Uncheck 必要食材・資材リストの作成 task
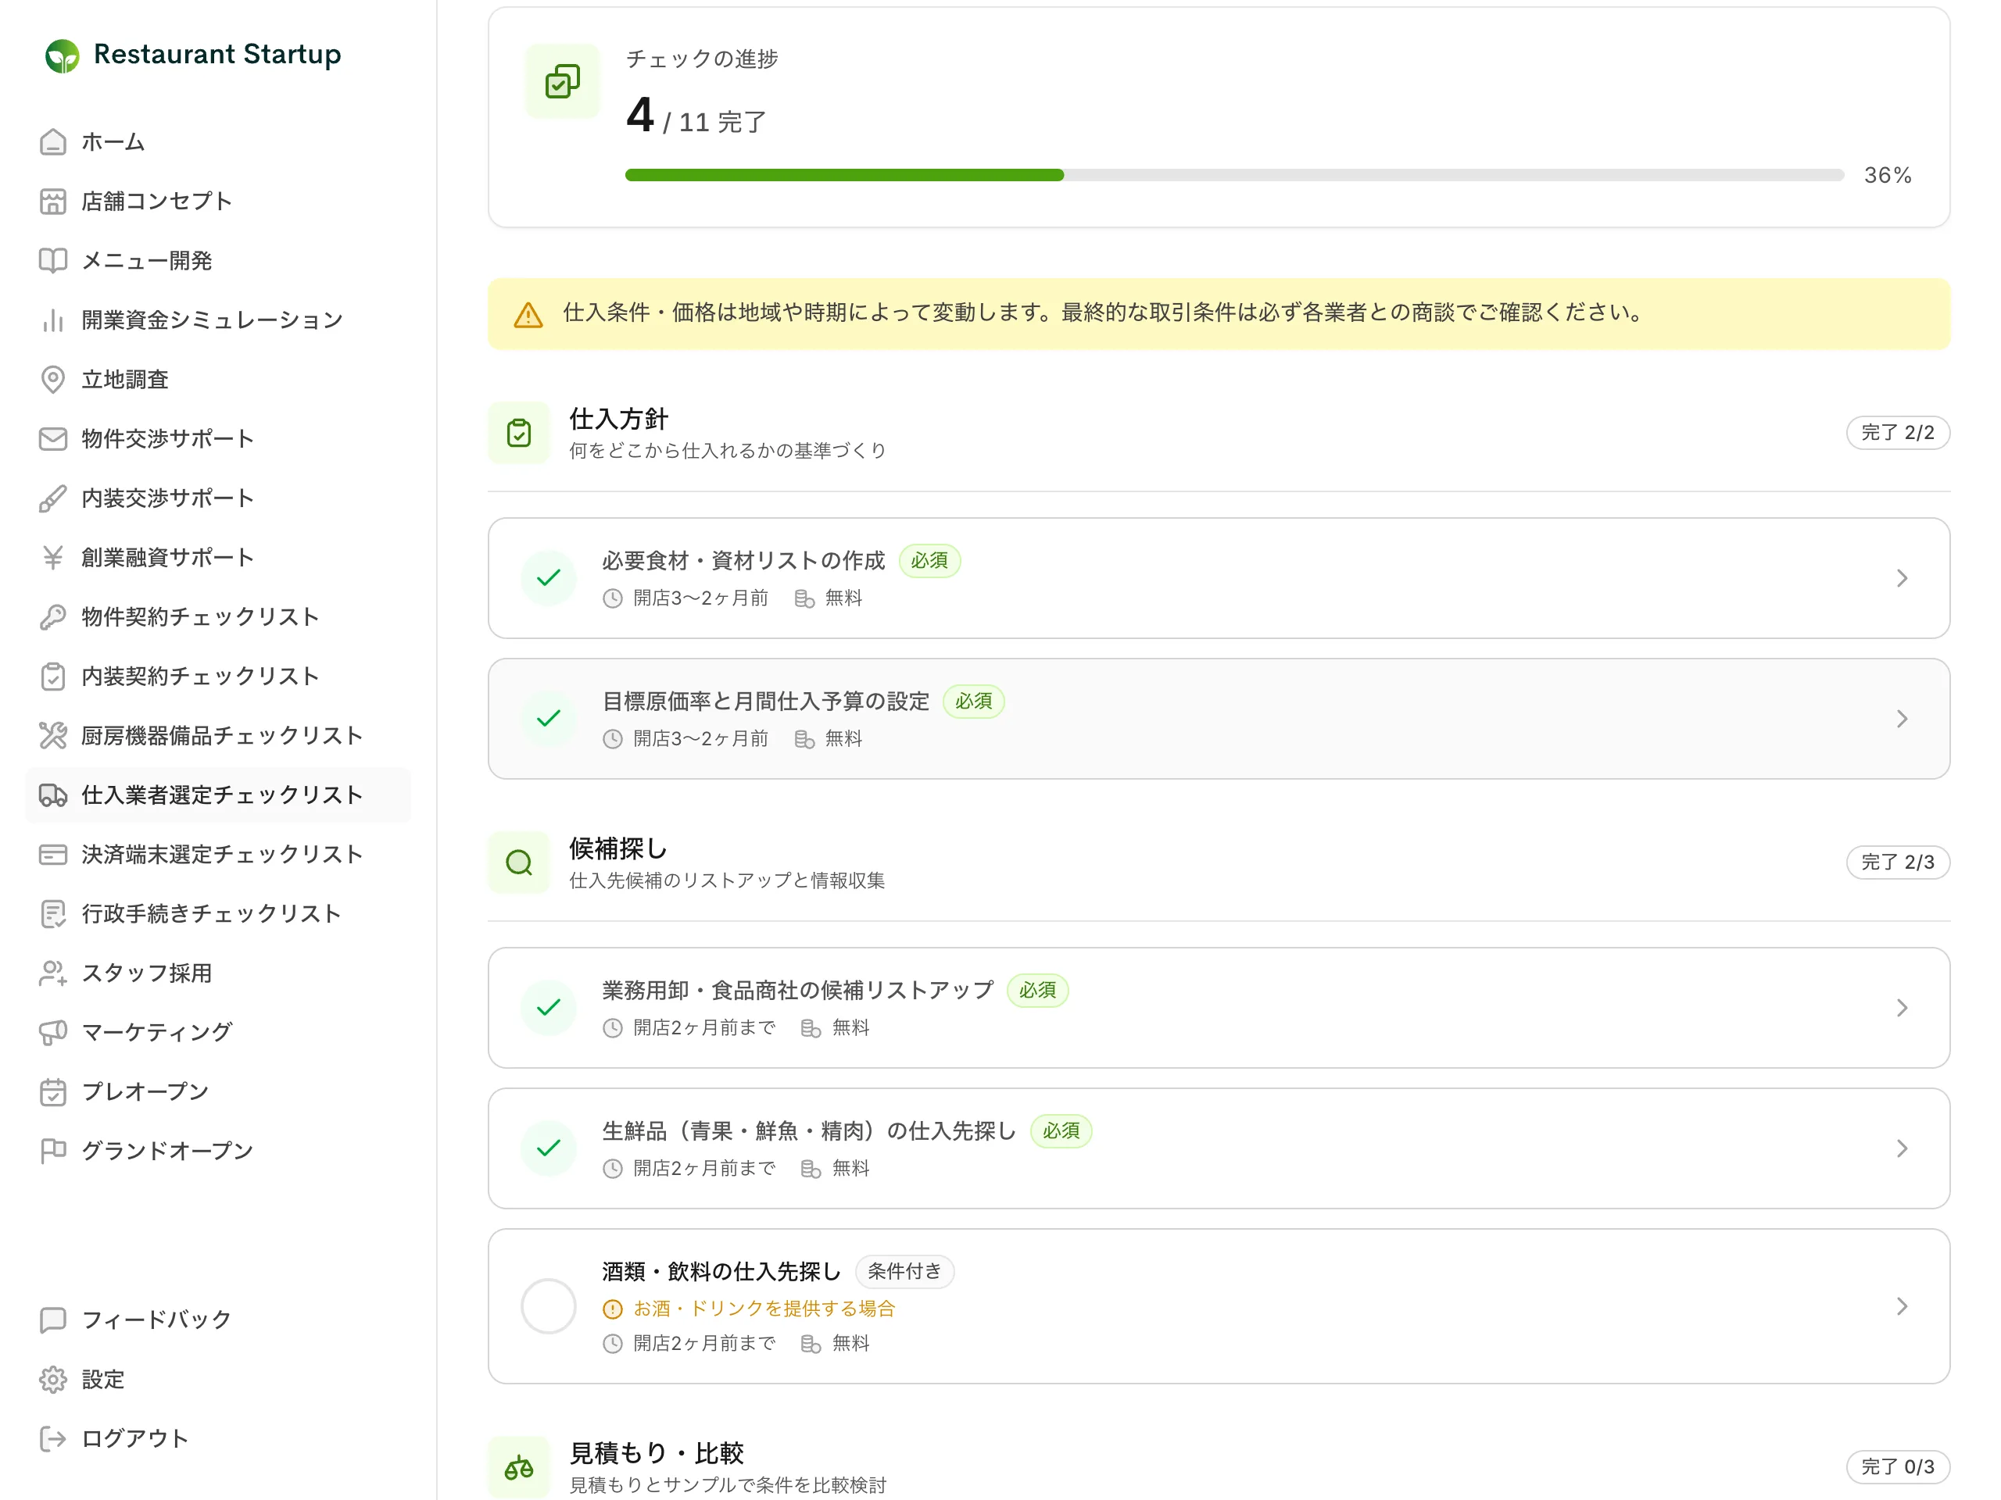The height and width of the screenshot is (1500, 2001). point(548,578)
